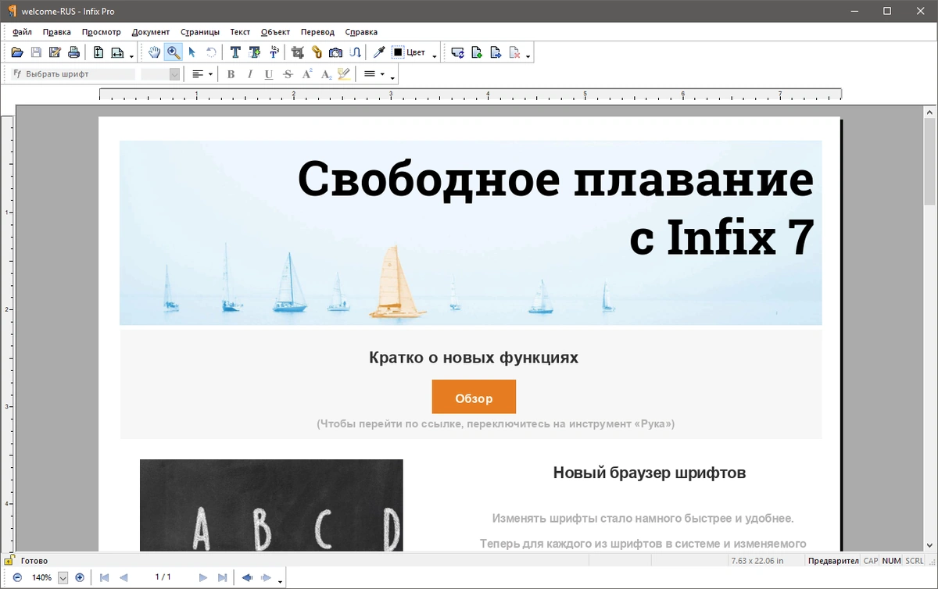This screenshot has width=938, height=589.
Task: Click the zoom in plus button
Action: pyautogui.click(x=80, y=577)
